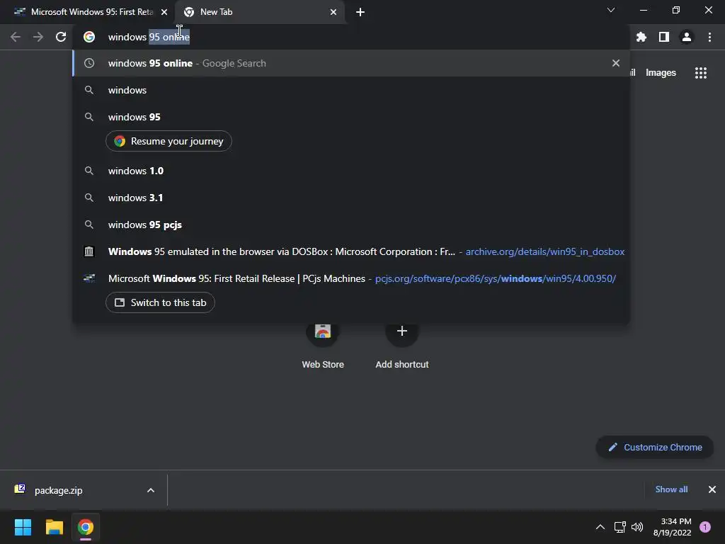The image size is (725, 544).
Task: Open File Explorer from the taskbar
Action: pyautogui.click(x=54, y=527)
